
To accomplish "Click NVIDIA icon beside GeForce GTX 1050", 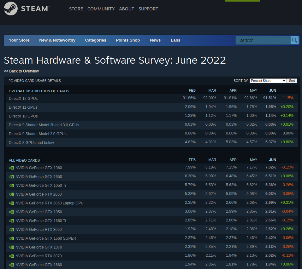I will click(x=11, y=212).
